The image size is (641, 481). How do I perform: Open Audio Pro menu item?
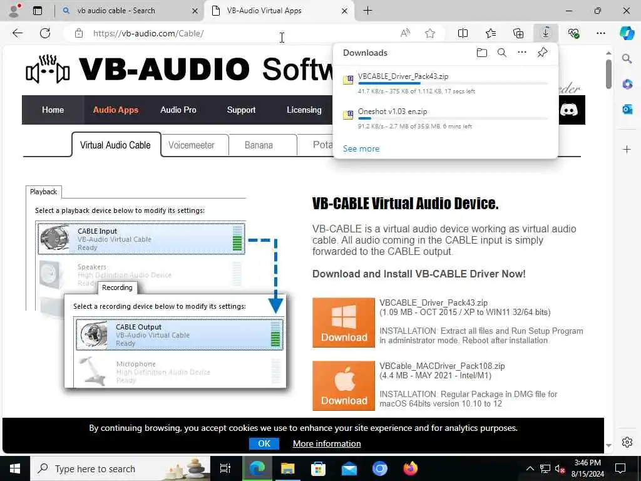click(x=178, y=110)
